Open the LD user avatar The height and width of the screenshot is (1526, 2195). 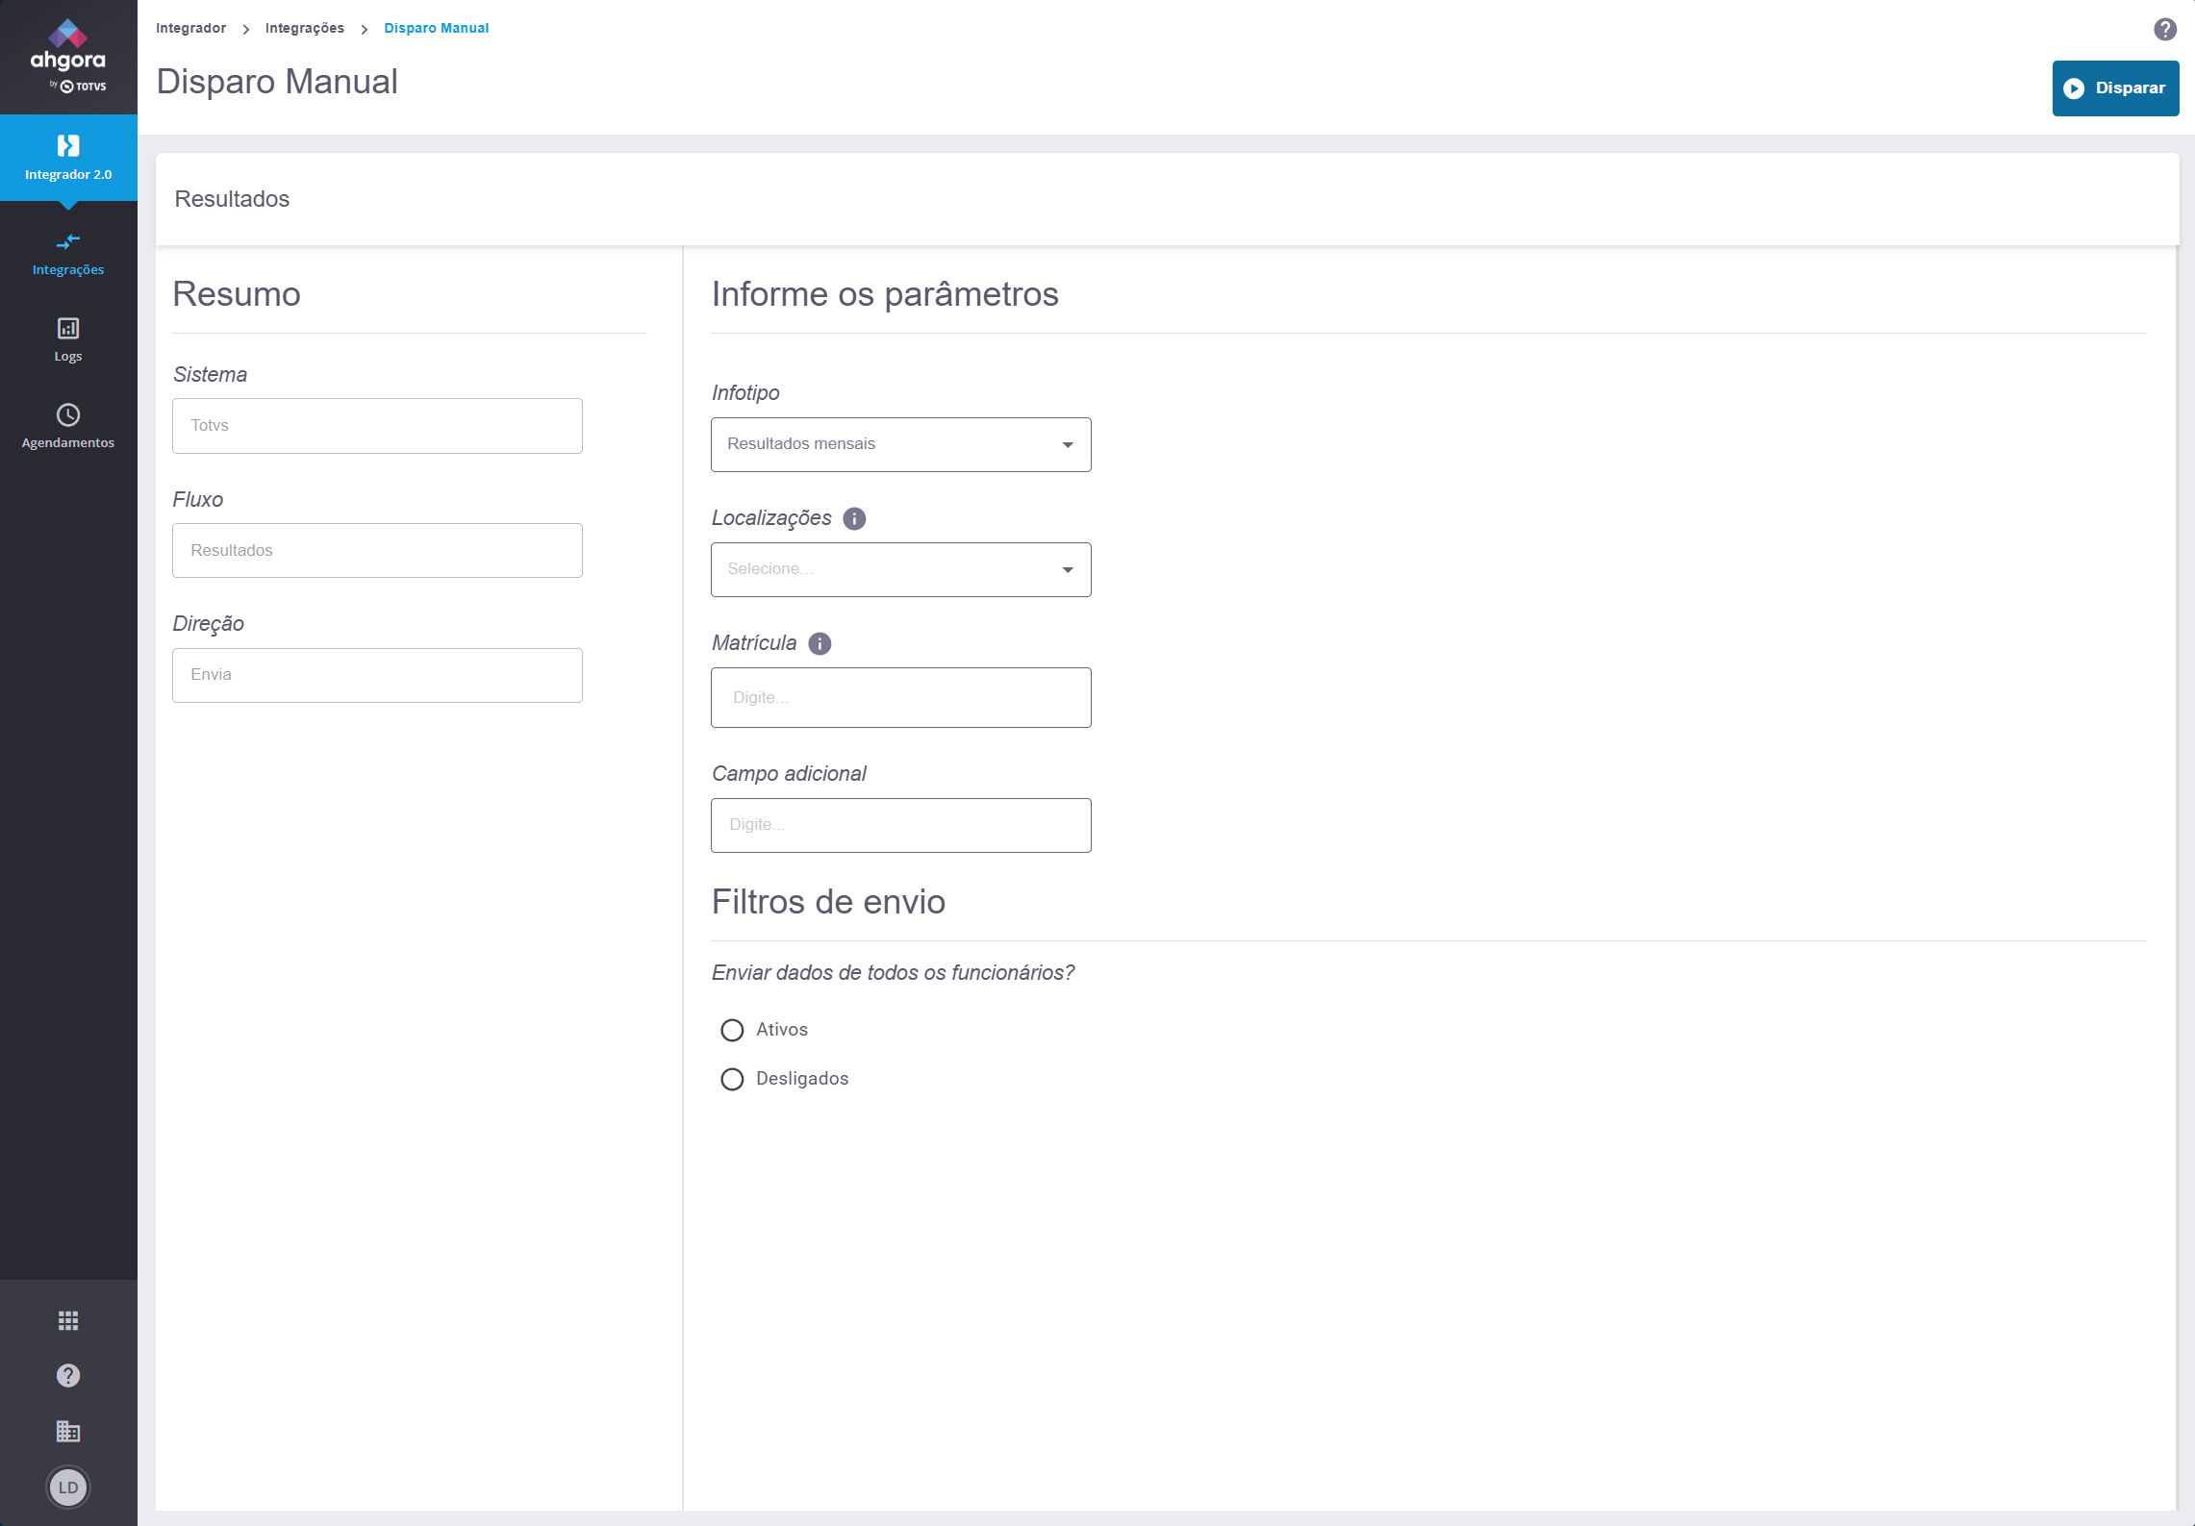[x=67, y=1488]
